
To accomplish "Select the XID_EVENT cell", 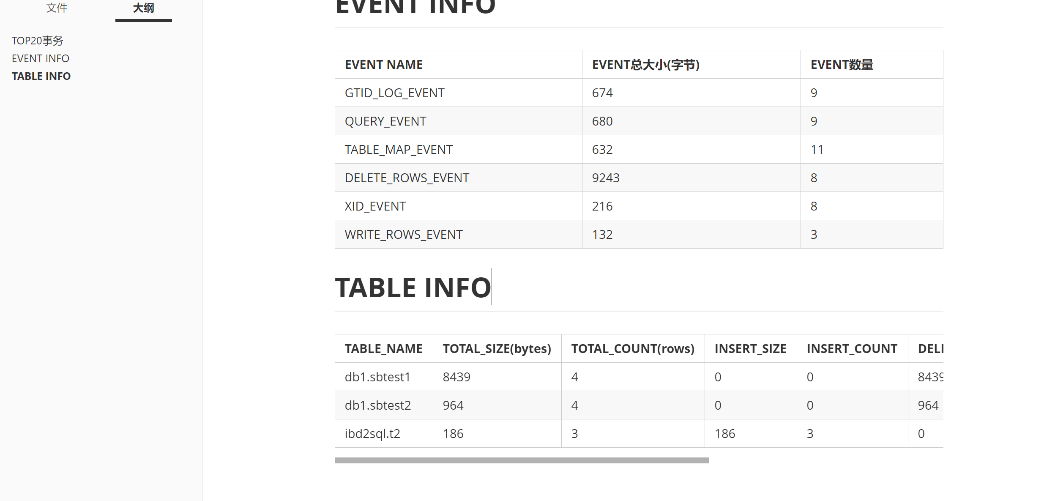I will pos(375,206).
